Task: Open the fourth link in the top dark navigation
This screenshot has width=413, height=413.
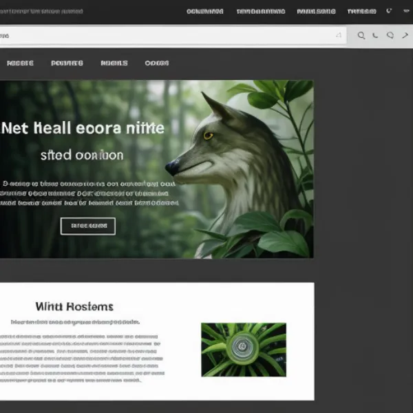Action: click(x=362, y=12)
